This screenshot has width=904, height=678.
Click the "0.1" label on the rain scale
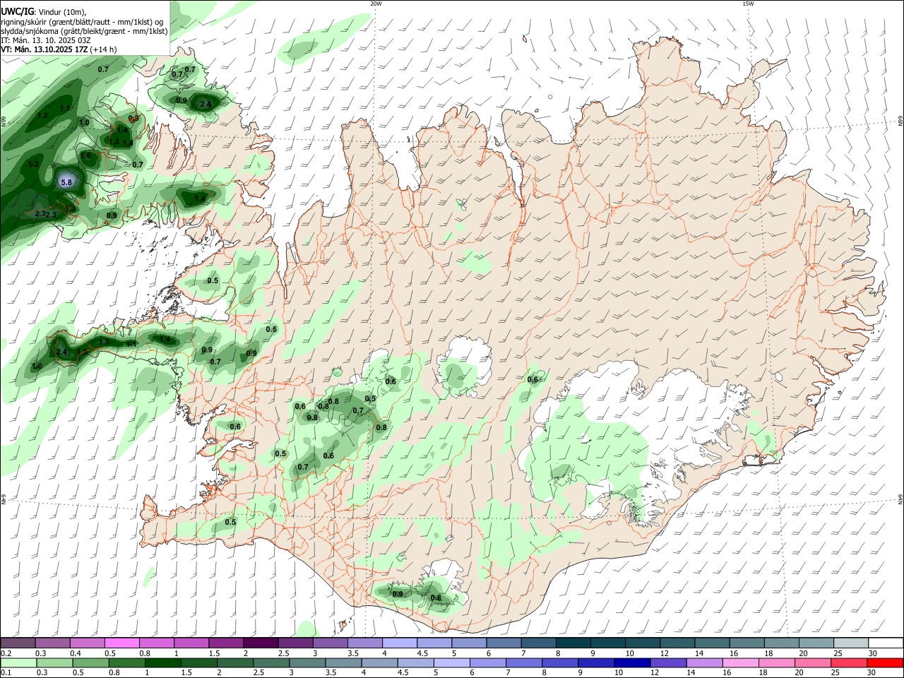(x=6, y=672)
